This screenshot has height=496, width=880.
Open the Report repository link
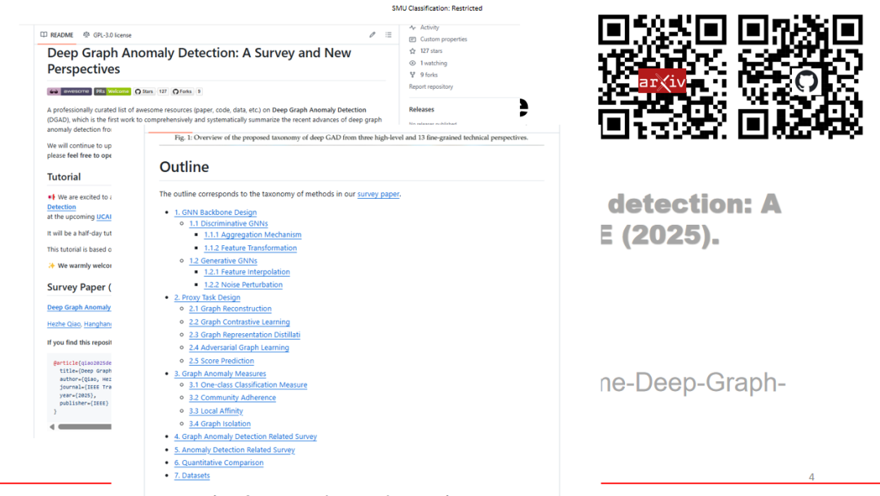point(430,86)
